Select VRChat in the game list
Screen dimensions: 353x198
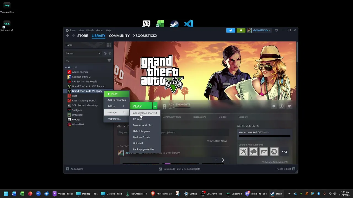point(76,120)
